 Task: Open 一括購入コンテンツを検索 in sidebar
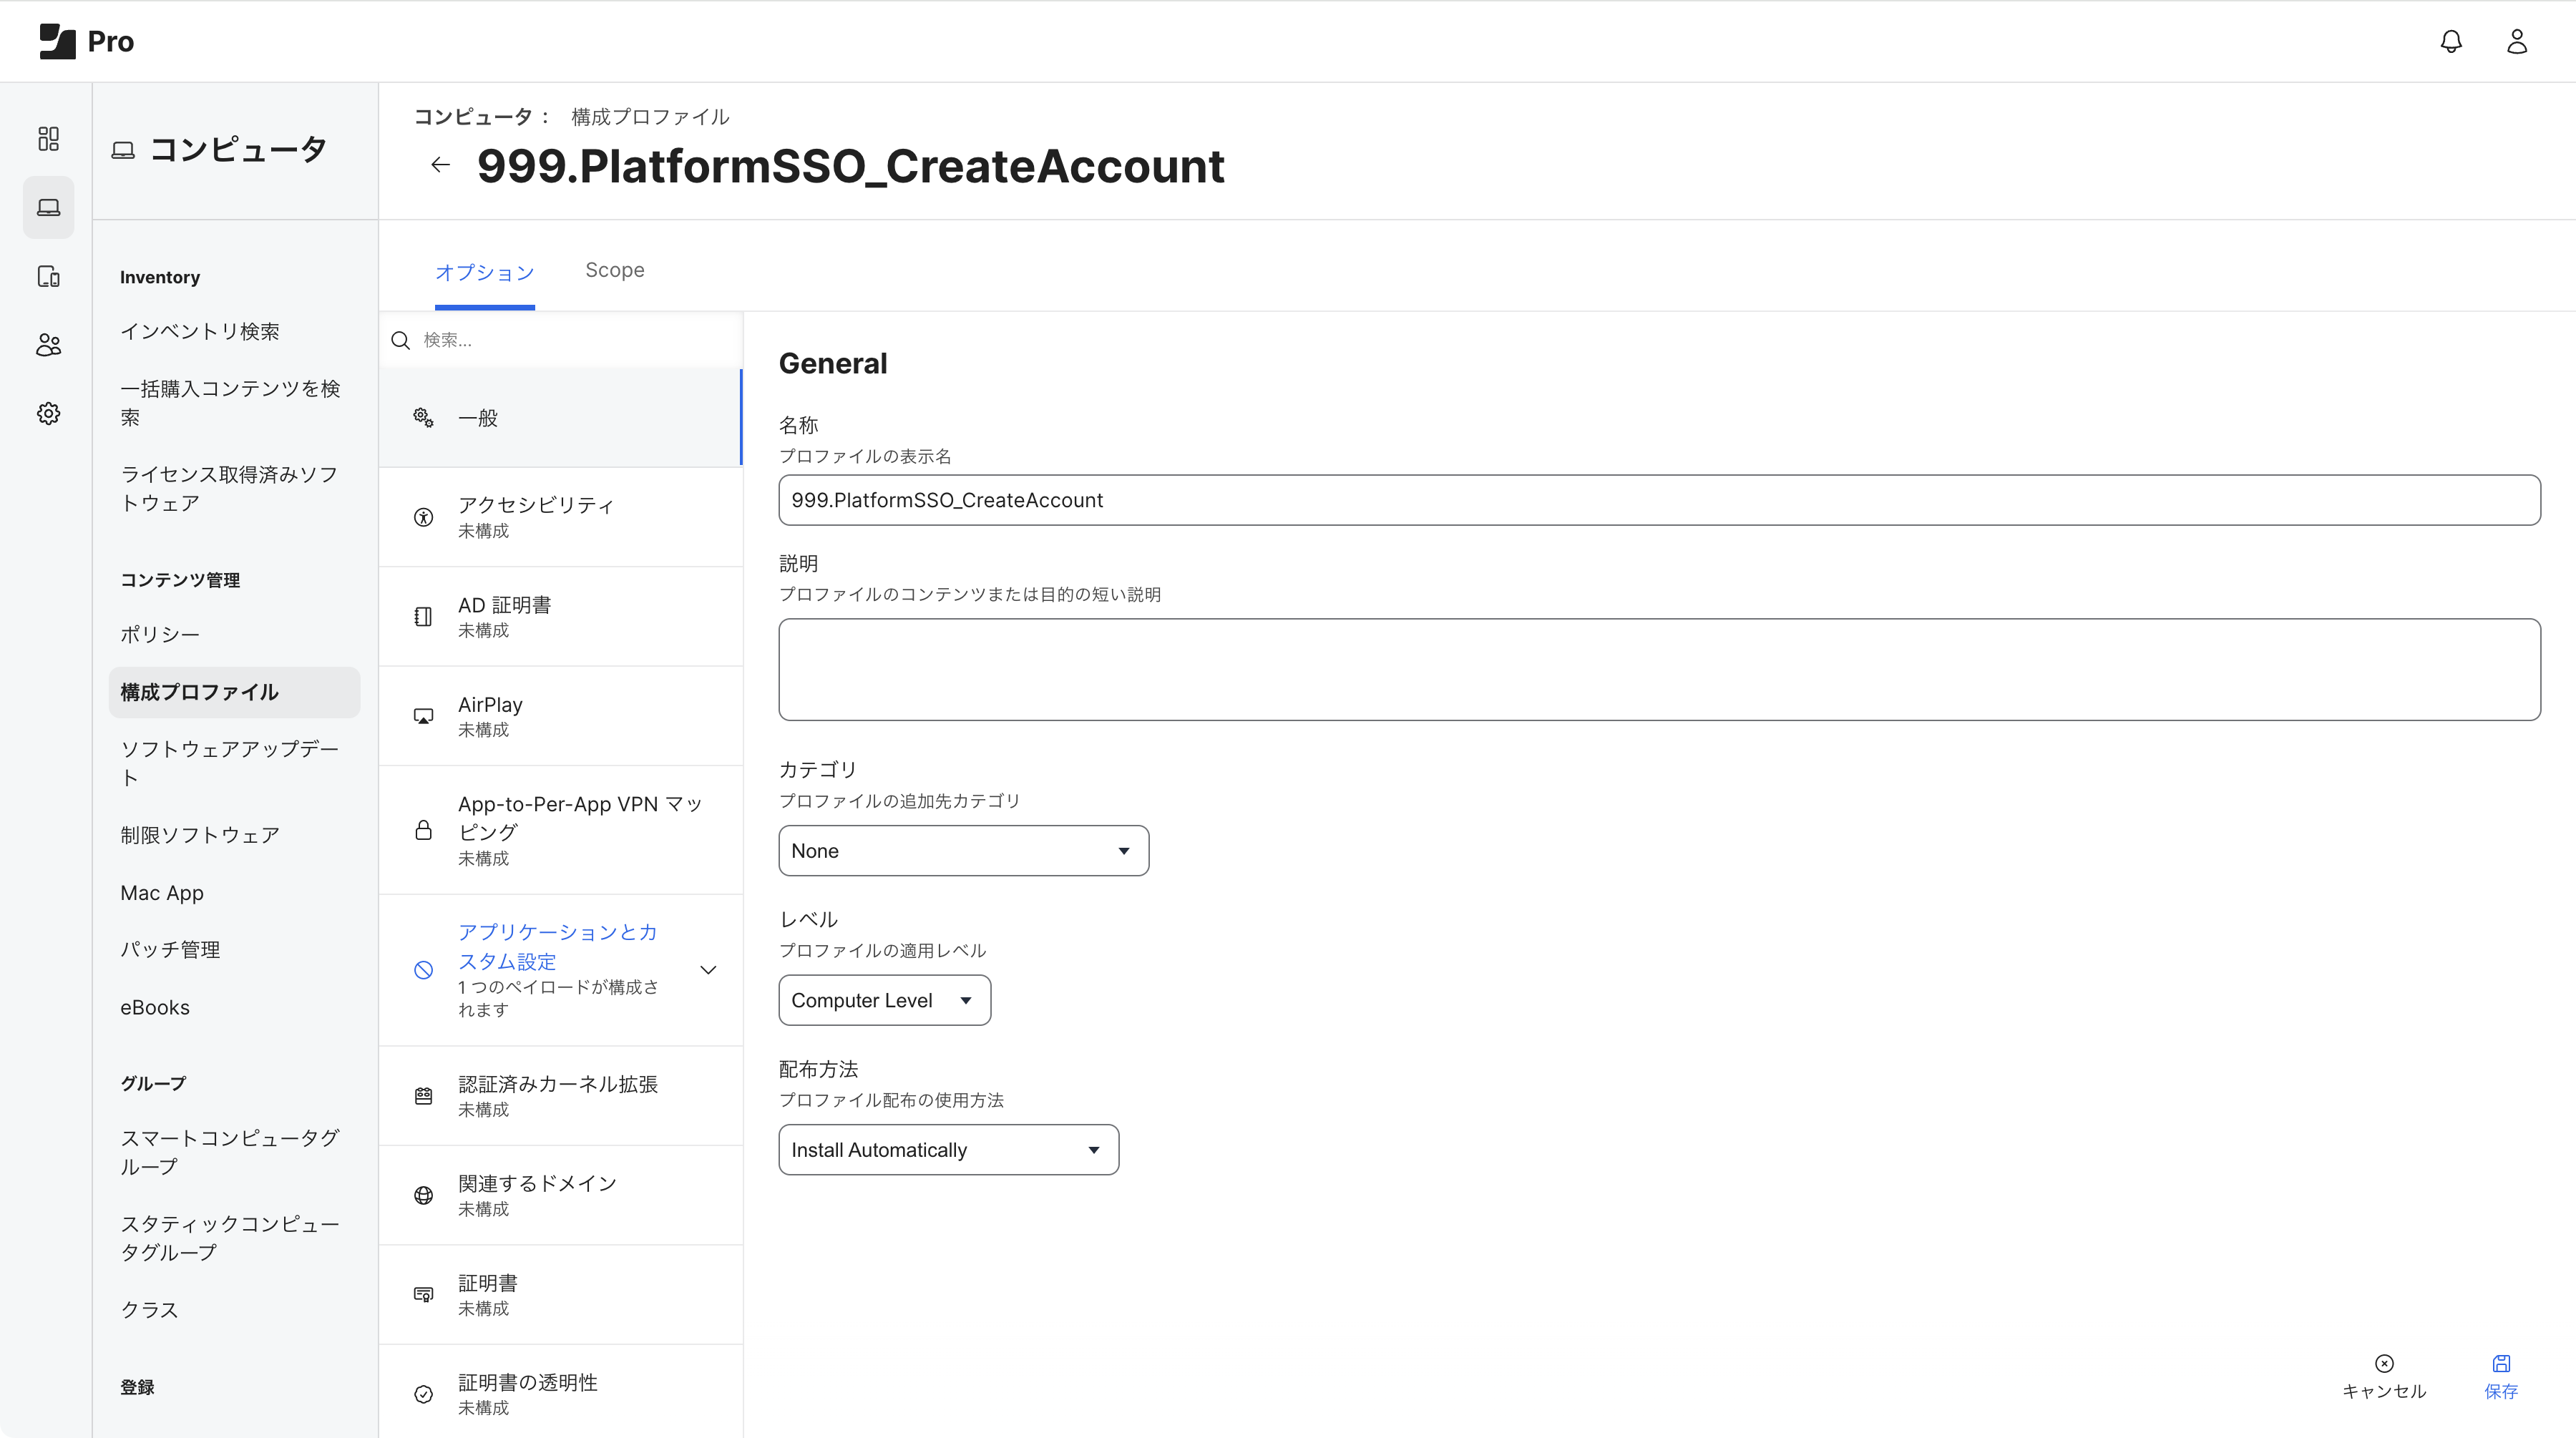click(x=231, y=402)
